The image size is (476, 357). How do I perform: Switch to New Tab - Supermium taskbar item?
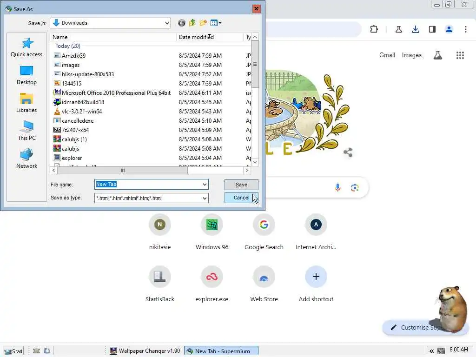pos(221,351)
